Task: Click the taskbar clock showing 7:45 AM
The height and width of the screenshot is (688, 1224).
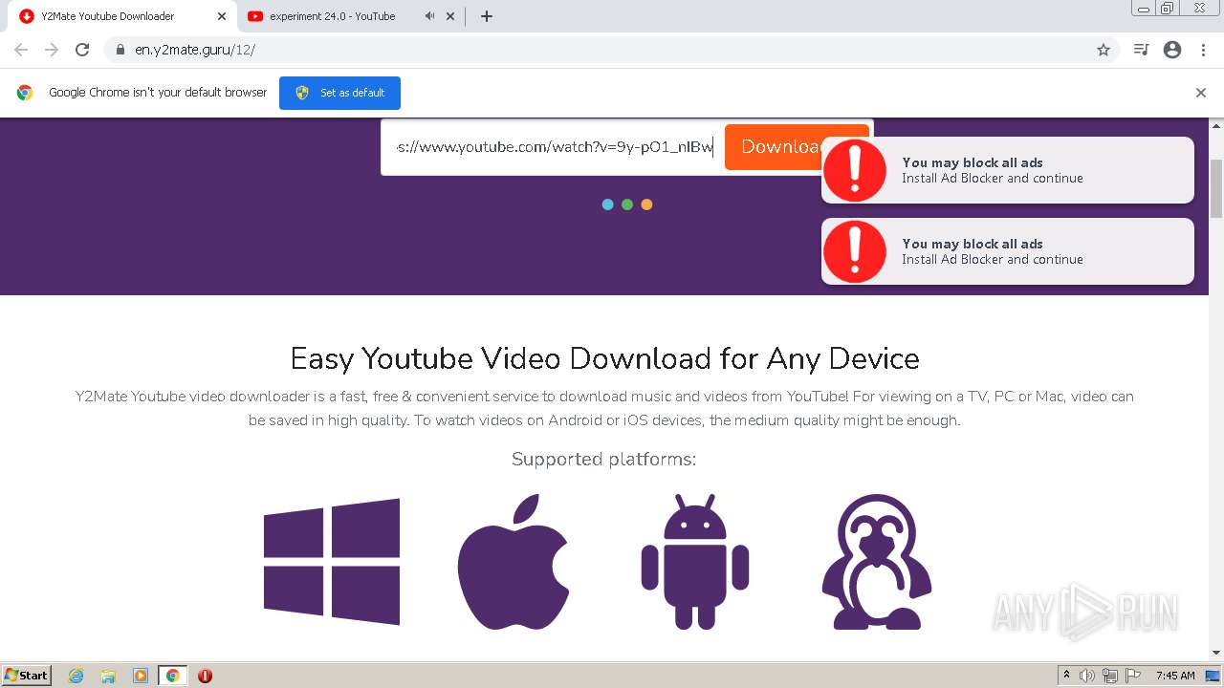Action: click(x=1175, y=676)
